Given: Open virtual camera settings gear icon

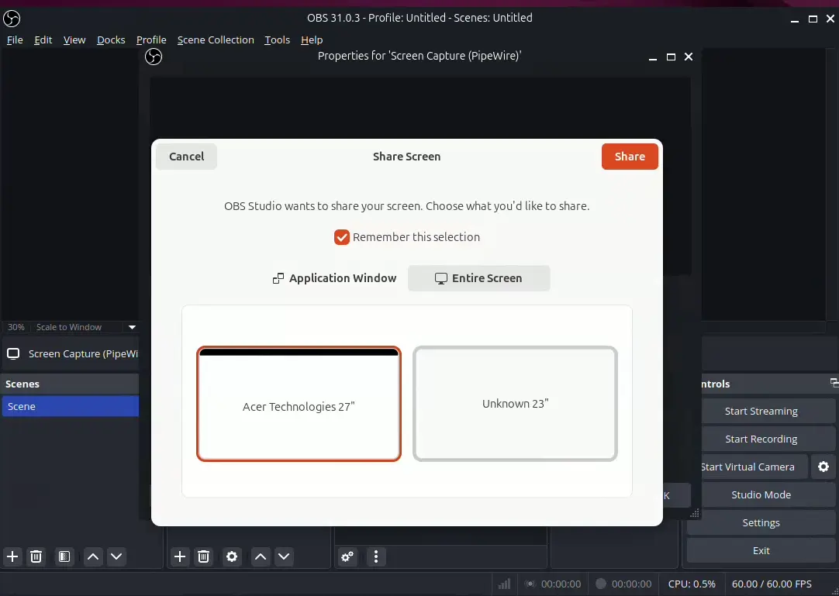Looking at the screenshot, I should pyautogui.click(x=823, y=467).
